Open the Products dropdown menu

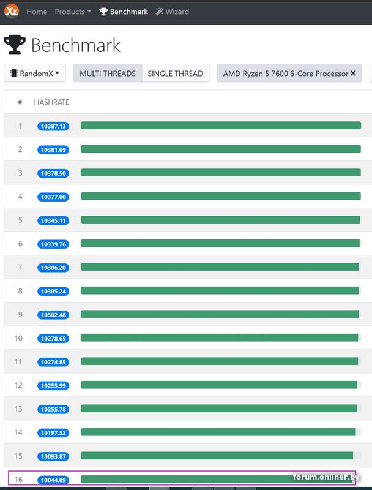[x=73, y=12]
